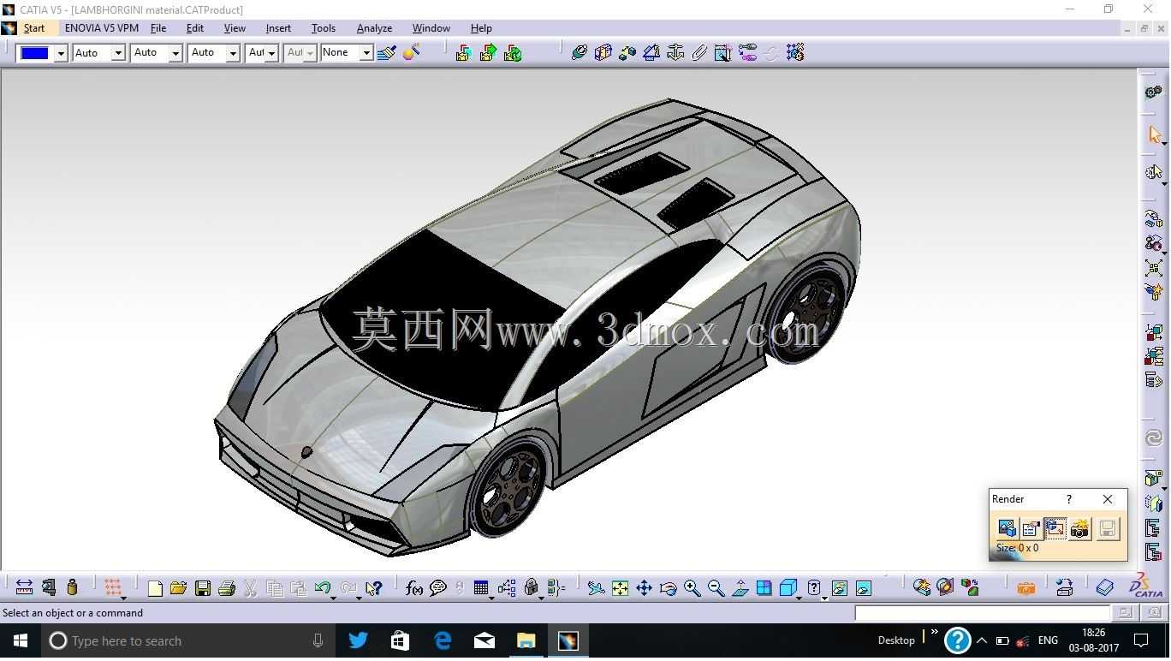Image resolution: width=1171 pixels, height=661 pixels.
Task: Open the Insert menu
Action: click(278, 28)
